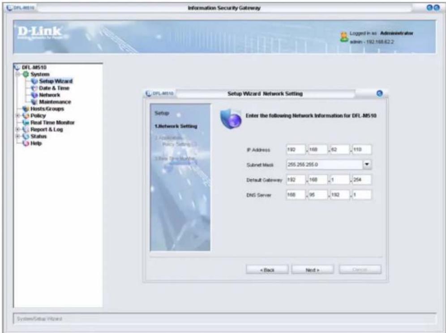Click the IP Address third octet field
The width and height of the screenshot is (446, 333).
tap(339, 150)
